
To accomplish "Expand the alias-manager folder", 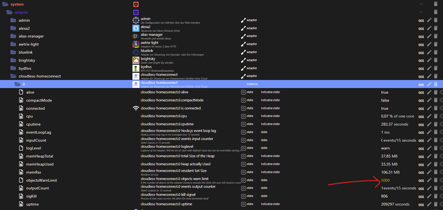I will (13, 36).
